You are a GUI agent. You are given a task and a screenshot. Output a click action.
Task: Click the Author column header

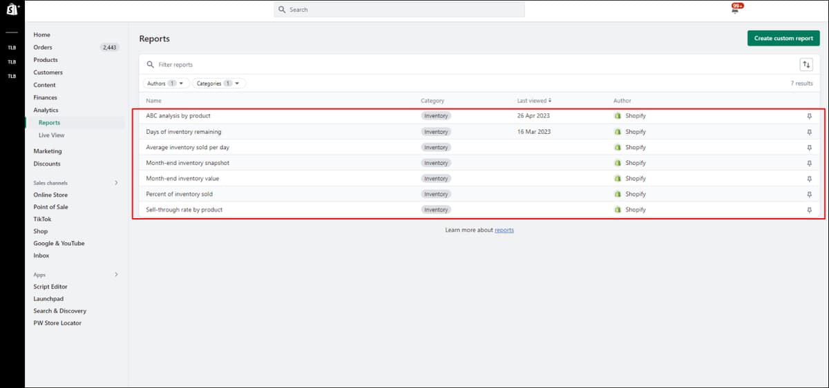(x=622, y=101)
